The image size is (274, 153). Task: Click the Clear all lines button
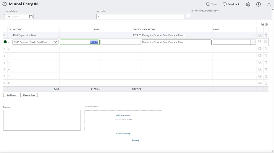tap(29, 95)
